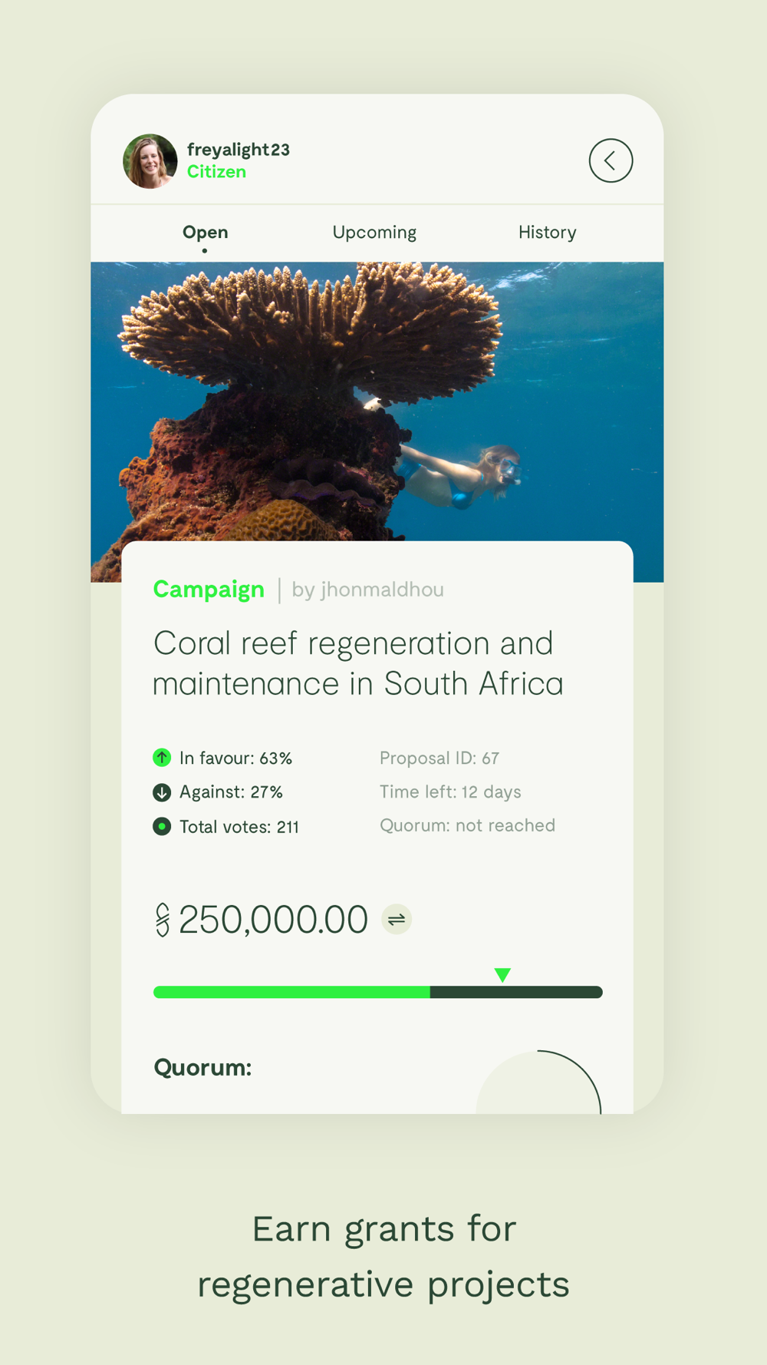The height and width of the screenshot is (1365, 767).
Task: Click the Total votes dot icon
Action: pos(162,827)
